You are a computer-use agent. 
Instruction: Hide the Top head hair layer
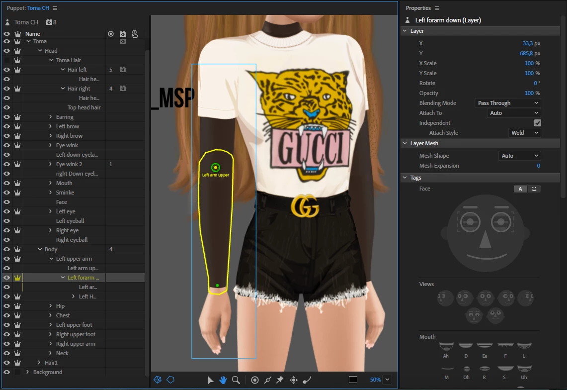coord(6,107)
